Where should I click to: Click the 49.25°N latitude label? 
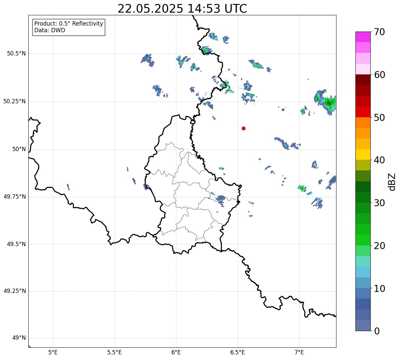(x=15, y=291)
